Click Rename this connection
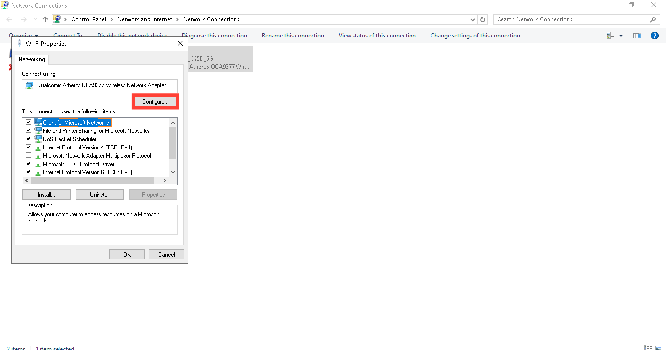The width and height of the screenshot is (666, 350). 293,36
